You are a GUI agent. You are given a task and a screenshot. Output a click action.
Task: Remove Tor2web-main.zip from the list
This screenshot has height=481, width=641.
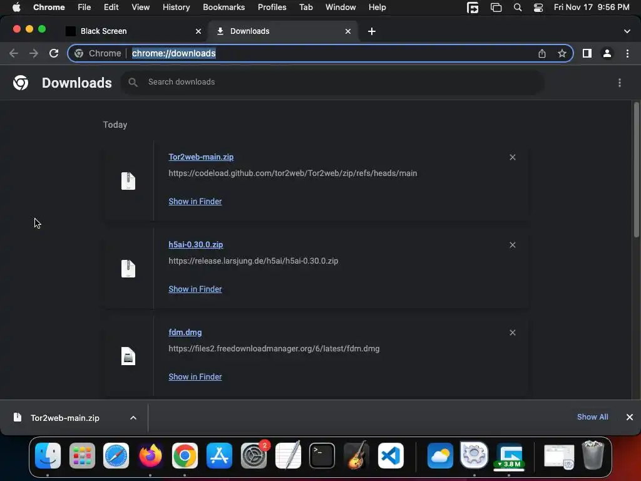pos(513,157)
